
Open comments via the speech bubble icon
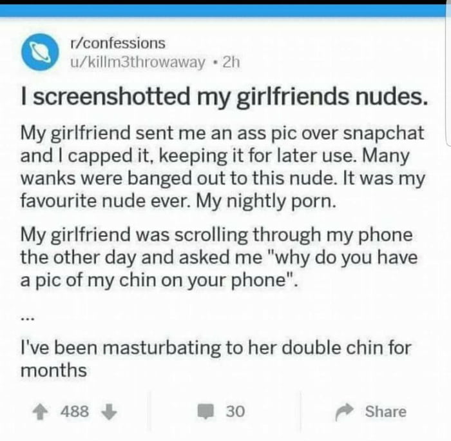(206, 411)
